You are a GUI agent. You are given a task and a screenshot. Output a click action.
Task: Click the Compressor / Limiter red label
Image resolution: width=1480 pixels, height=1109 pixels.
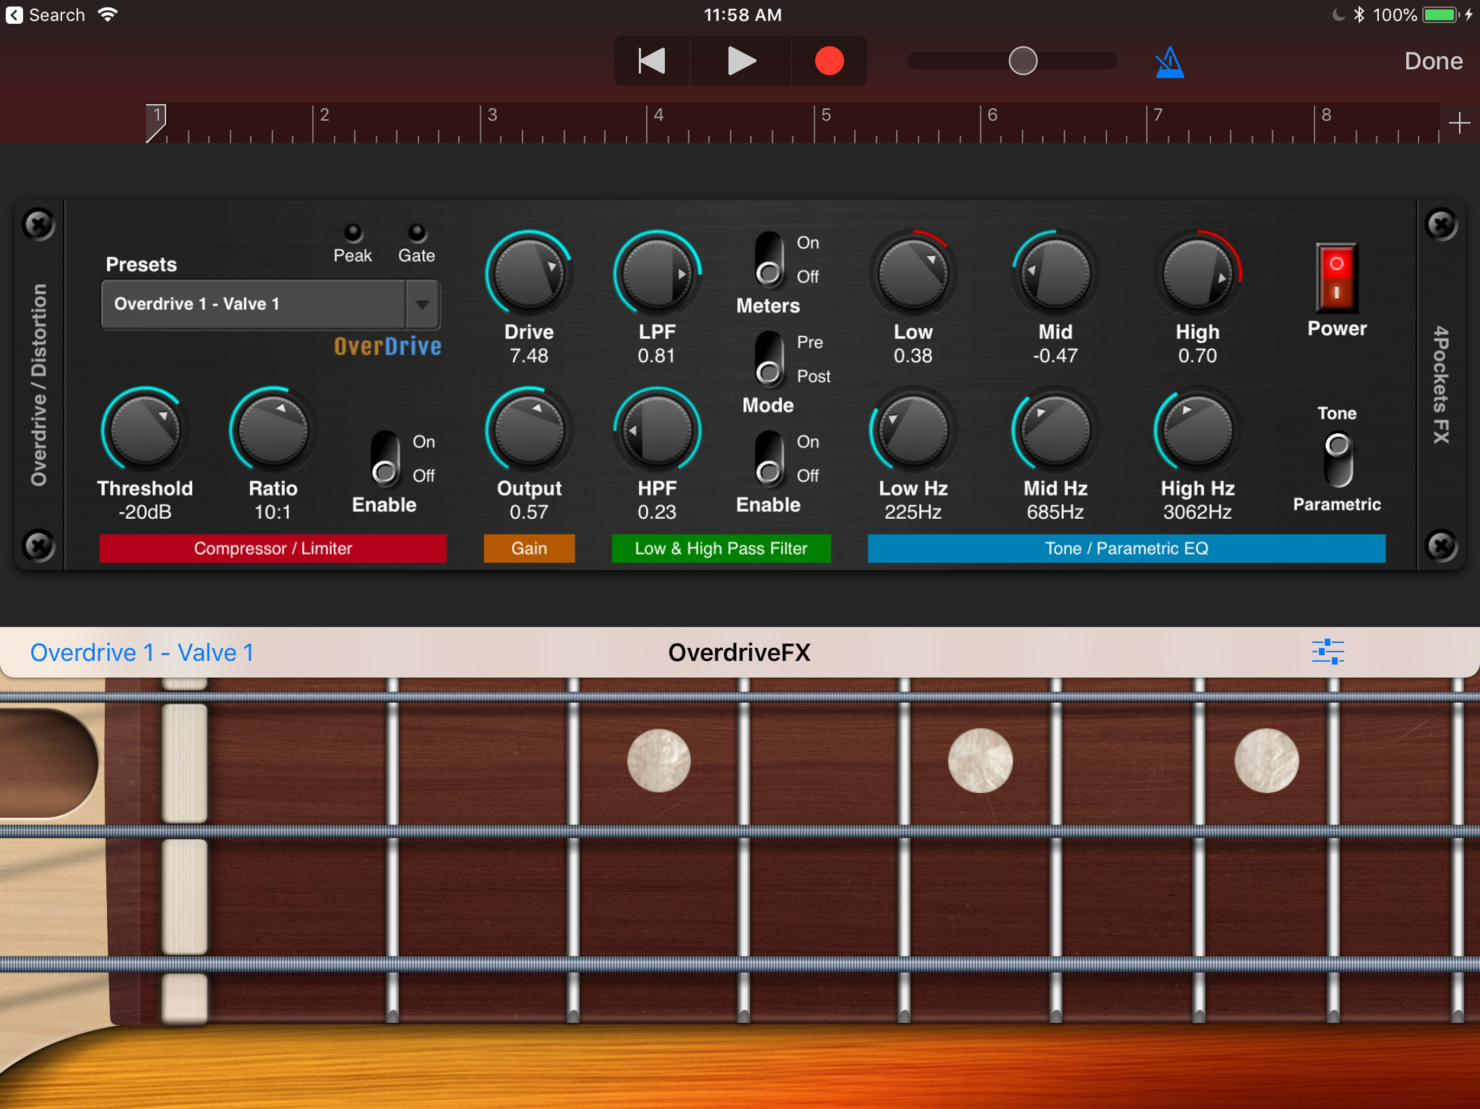272,549
